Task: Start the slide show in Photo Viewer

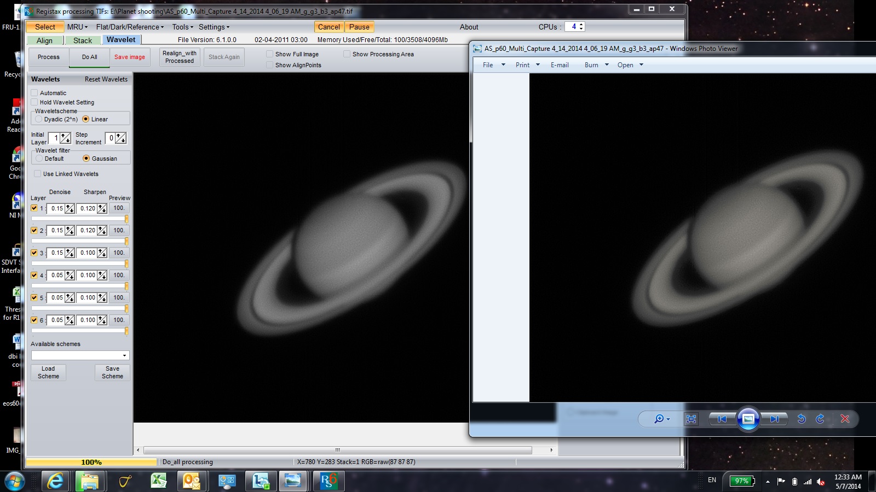Action: [x=748, y=419]
